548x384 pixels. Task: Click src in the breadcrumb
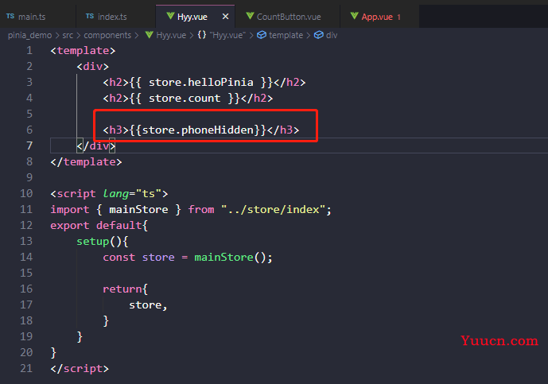(x=68, y=35)
